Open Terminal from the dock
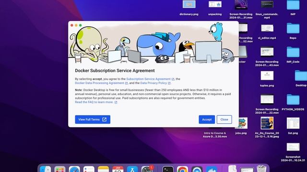The height and width of the screenshot is (172, 307). click(x=168, y=169)
